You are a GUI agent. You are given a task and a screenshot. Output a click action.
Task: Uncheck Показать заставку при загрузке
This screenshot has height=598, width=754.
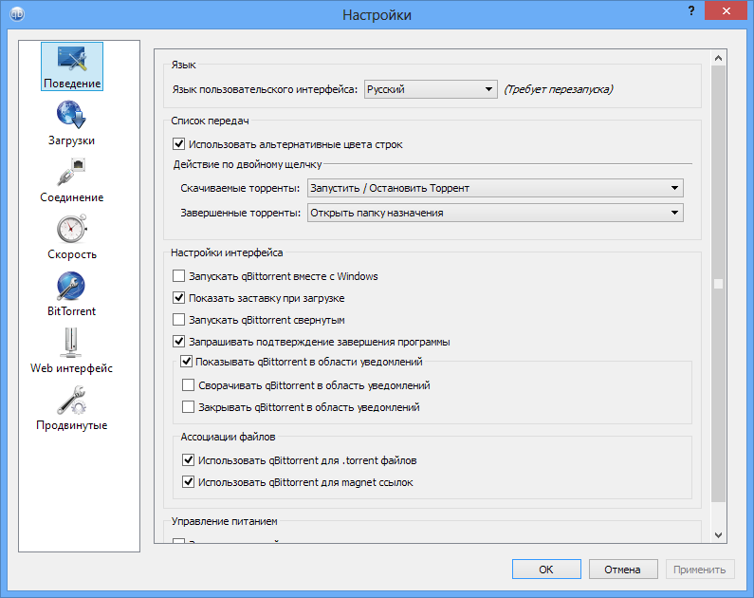pos(178,298)
